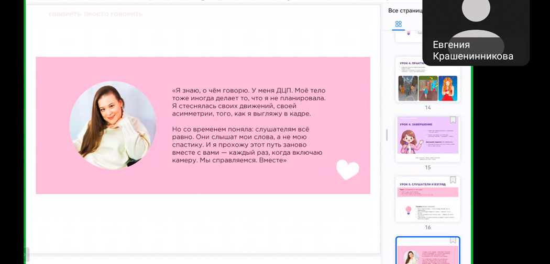Toggle the bookmark on page 15 thumbnail
Image resolution: width=550 pixels, height=264 pixels.
coord(453,120)
